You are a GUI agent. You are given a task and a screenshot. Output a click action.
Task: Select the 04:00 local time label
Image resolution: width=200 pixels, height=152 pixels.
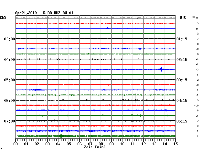click(x=10, y=60)
